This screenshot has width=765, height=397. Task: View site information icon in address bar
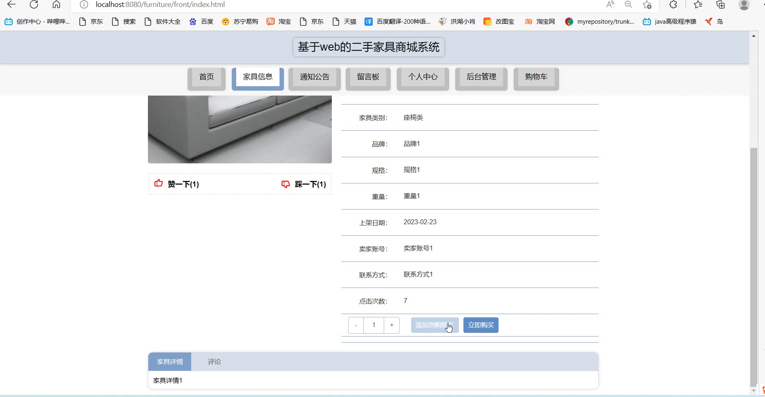[x=84, y=4]
